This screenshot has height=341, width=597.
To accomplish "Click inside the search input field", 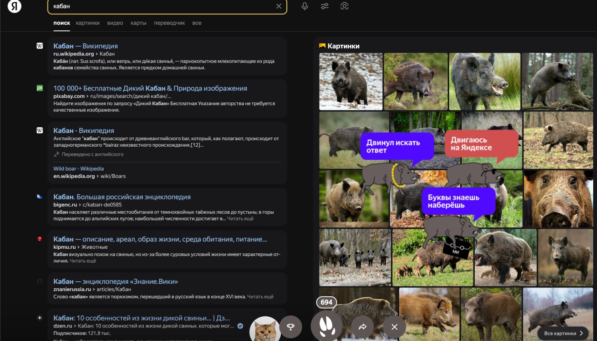I will coord(140,6).
